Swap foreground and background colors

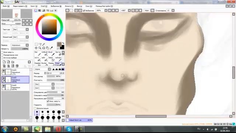click(x=63, y=44)
